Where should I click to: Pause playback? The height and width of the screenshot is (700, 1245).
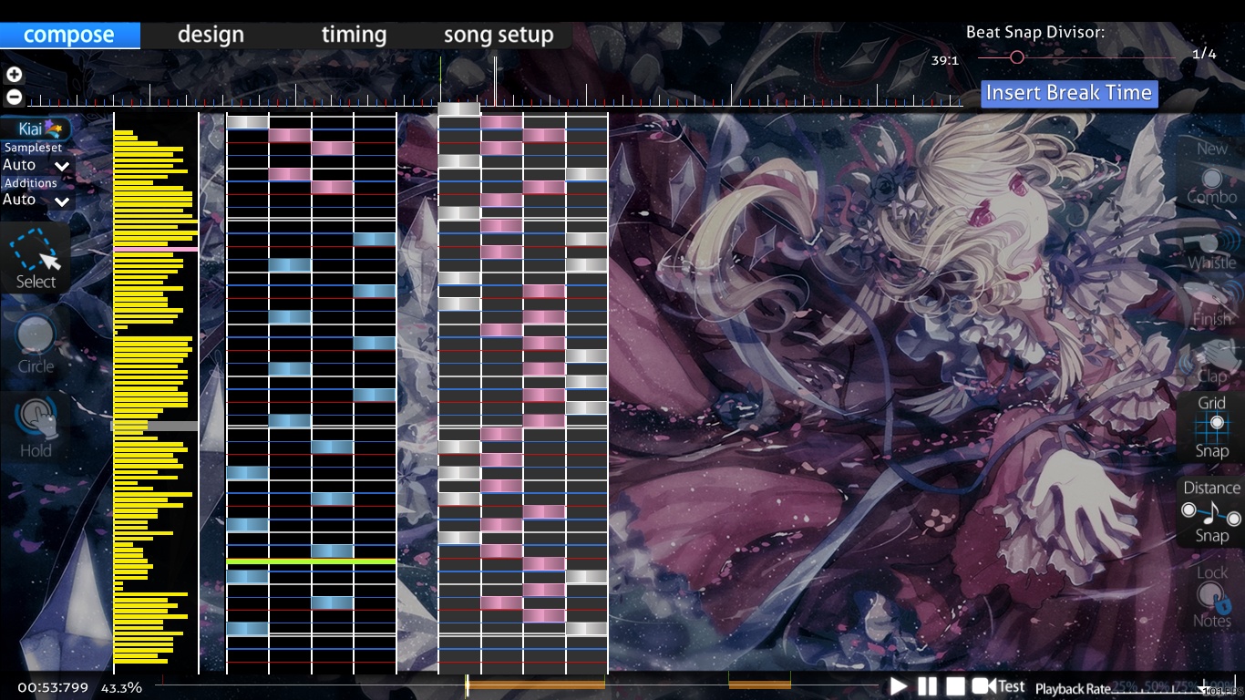(927, 686)
